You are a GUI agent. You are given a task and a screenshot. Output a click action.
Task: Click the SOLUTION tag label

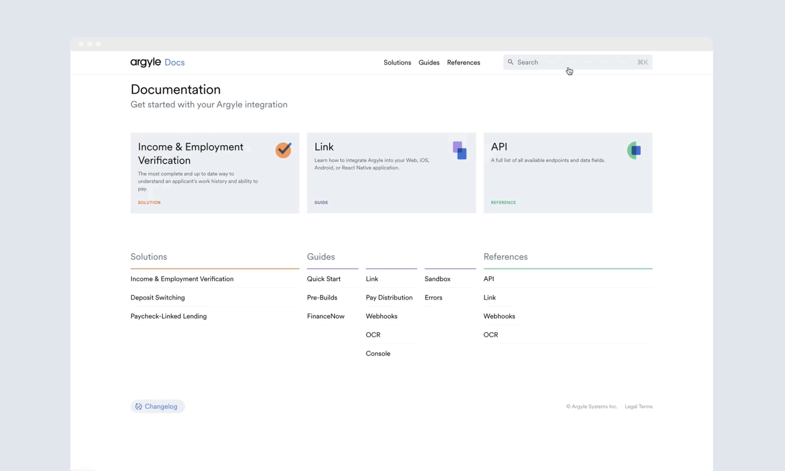click(x=149, y=202)
